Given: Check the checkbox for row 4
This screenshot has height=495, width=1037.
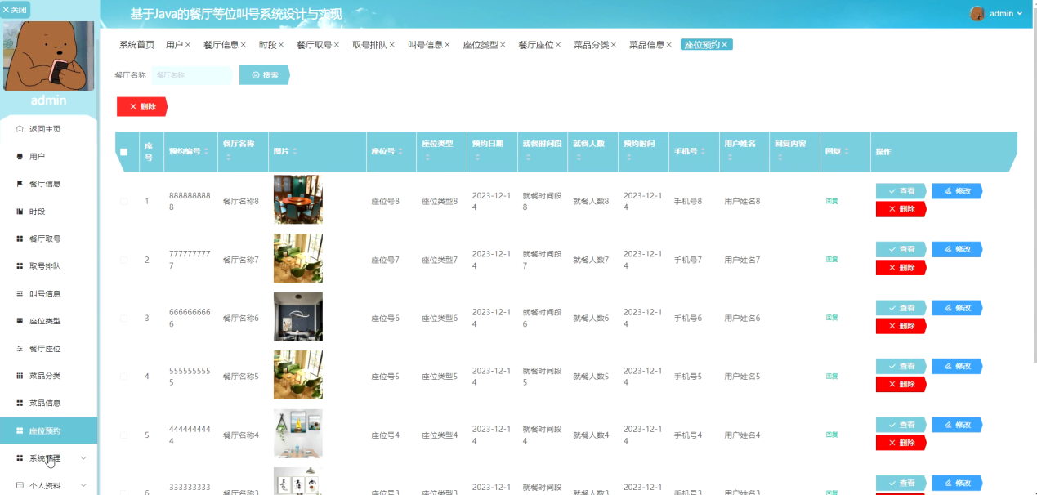Looking at the screenshot, I should [124, 377].
